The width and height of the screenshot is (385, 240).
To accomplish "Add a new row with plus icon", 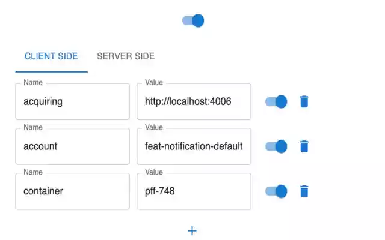I will 192,230.
